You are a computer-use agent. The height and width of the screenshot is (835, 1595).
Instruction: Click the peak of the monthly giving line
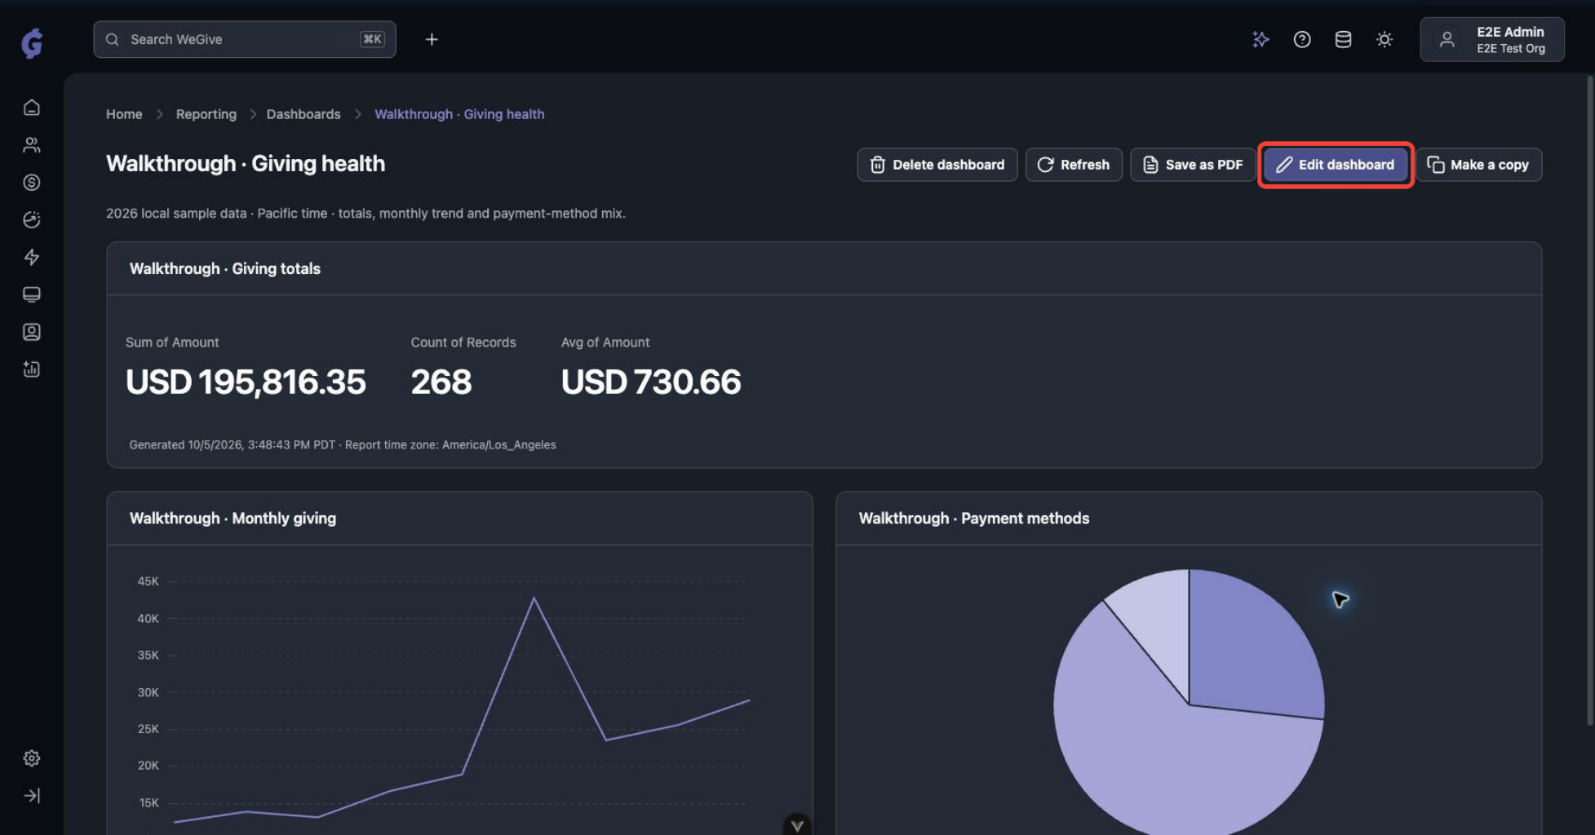[534, 599]
